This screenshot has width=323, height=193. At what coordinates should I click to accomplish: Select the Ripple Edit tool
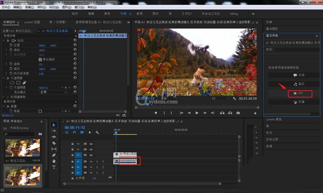(54, 137)
